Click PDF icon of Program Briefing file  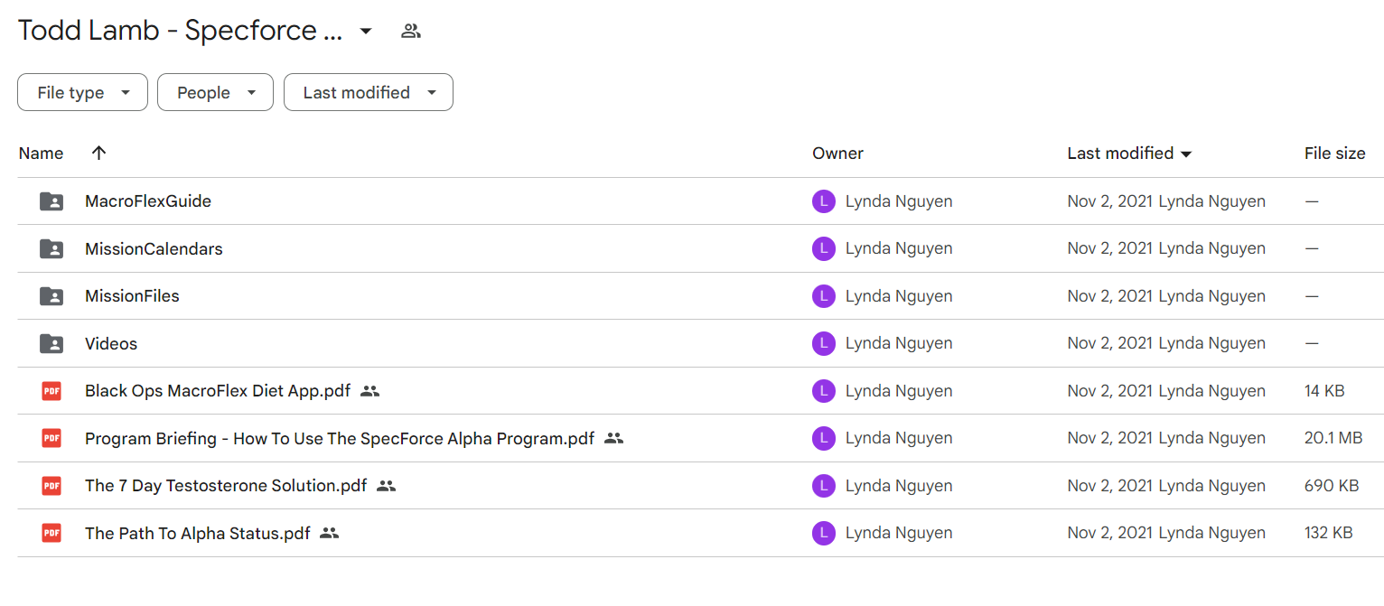point(51,438)
